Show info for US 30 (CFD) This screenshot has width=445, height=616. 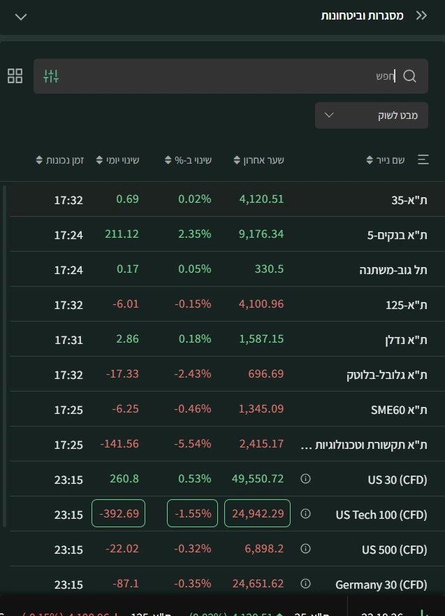[x=305, y=479]
